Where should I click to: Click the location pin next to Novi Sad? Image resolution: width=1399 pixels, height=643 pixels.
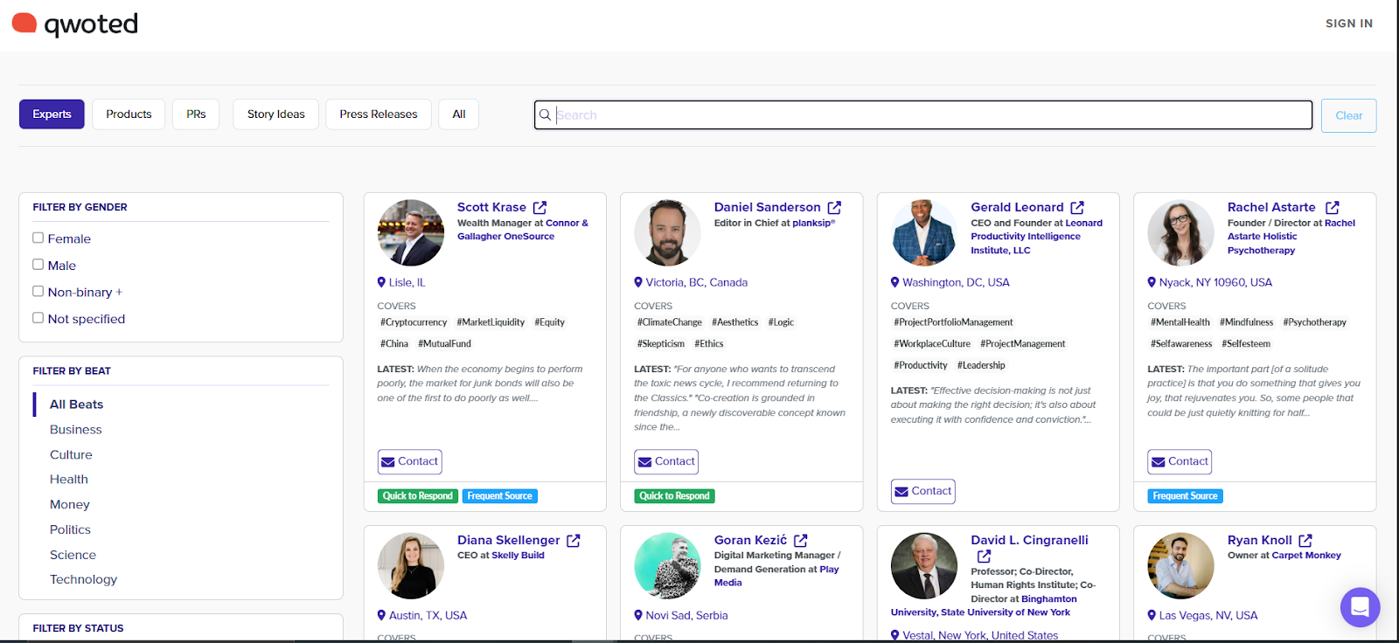(638, 615)
